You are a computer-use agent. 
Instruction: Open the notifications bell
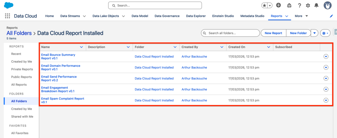(317, 6)
